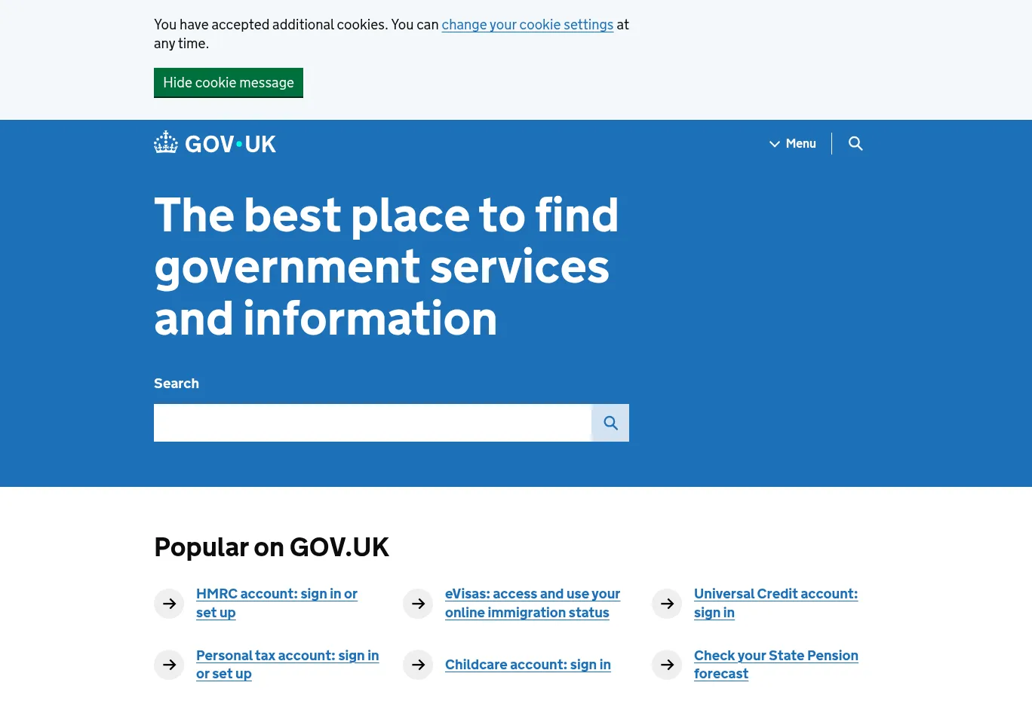Click arrow icon beside Childcare account

[418, 665]
